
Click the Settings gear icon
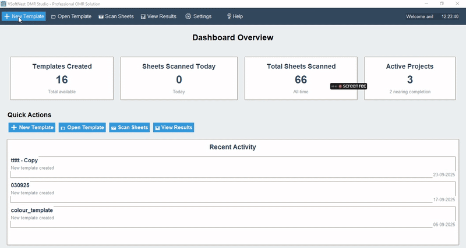click(x=188, y=16)
